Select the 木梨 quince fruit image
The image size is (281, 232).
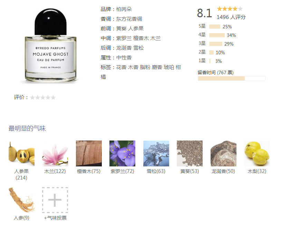[x=257, y=153]
